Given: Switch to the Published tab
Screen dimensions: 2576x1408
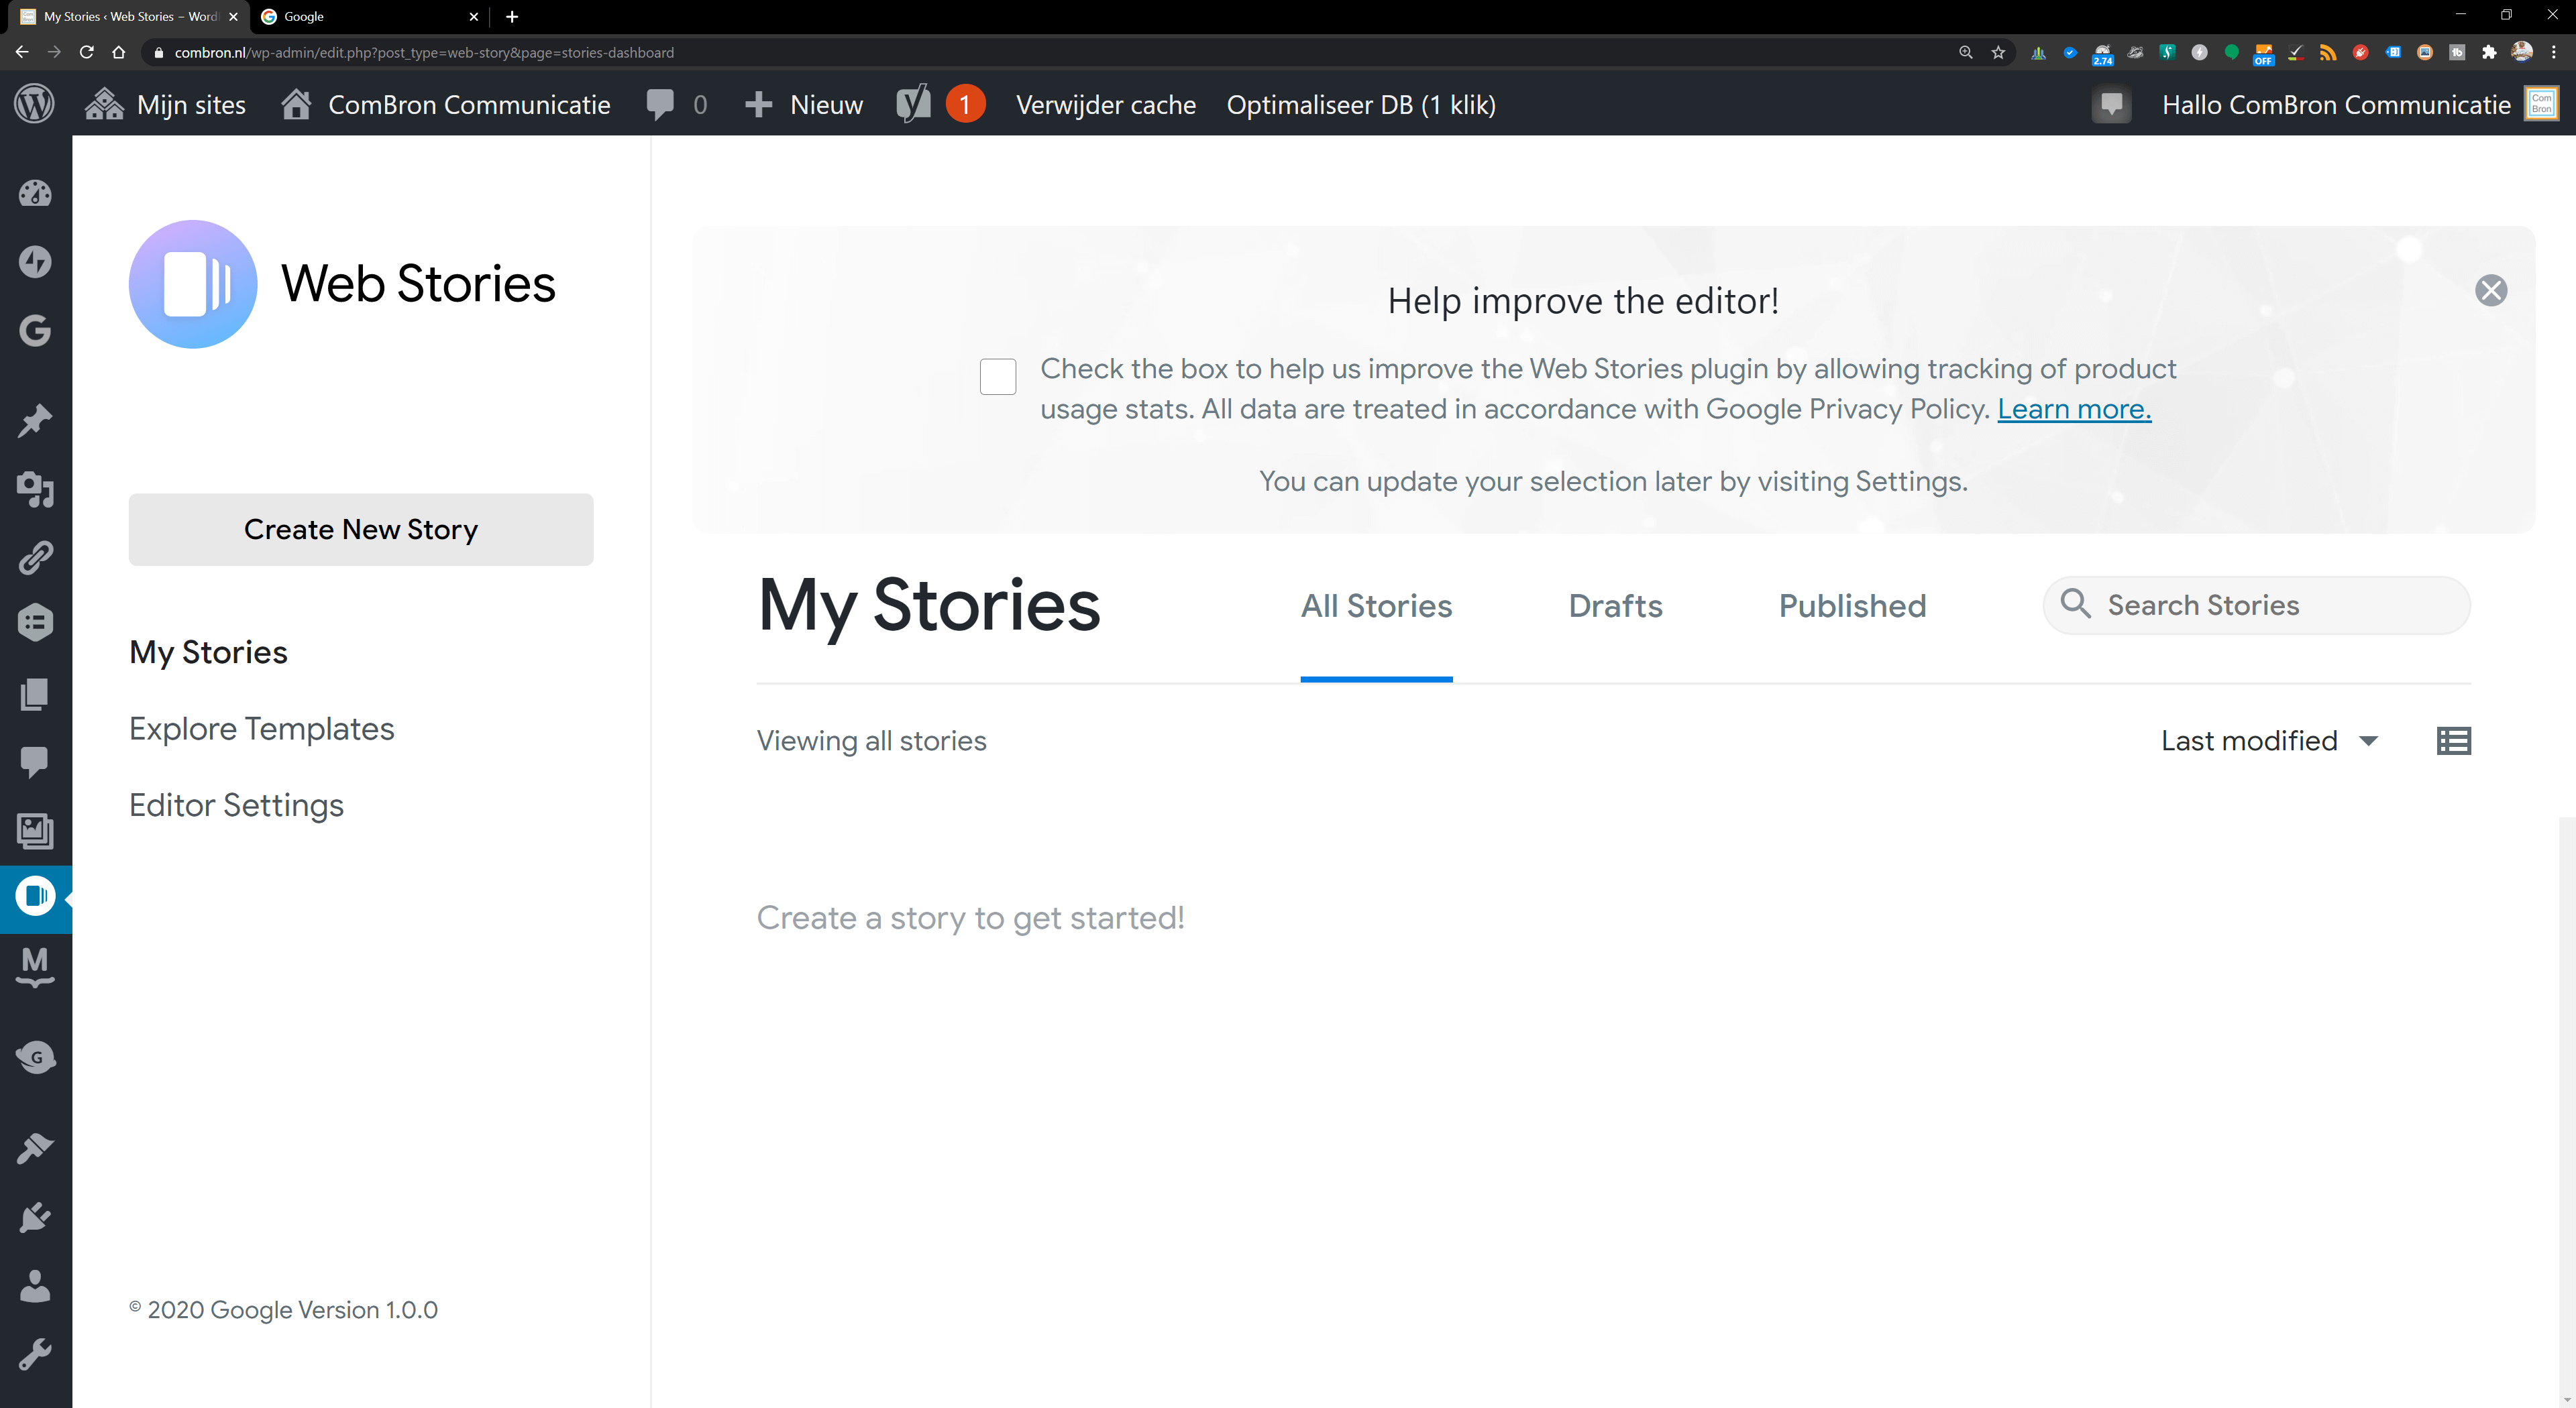Looking at the screenshot, I should pos(1851,605).
